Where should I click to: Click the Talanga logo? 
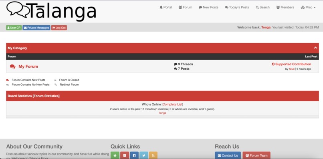[x=51, y=11]
